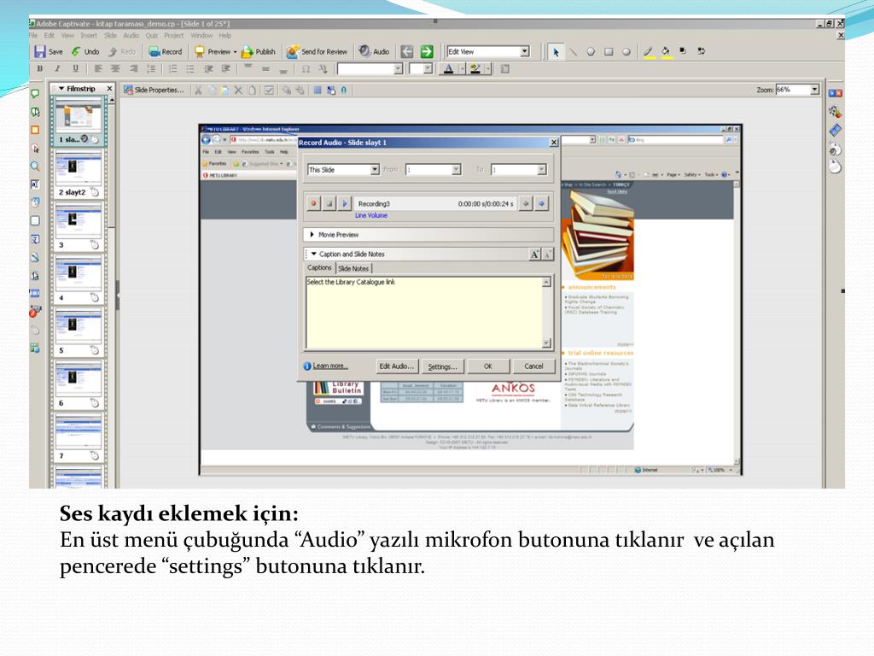Click OK in Record Audio dialog

[487, 366]
